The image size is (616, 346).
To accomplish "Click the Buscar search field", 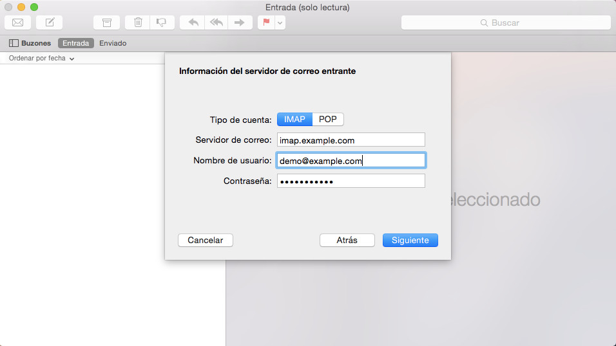I will (506, 23).
